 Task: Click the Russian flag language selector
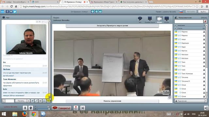point(181,12)
